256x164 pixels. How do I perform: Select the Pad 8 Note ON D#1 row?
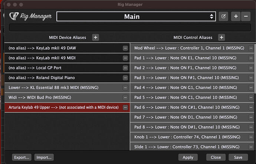(192, 127)
